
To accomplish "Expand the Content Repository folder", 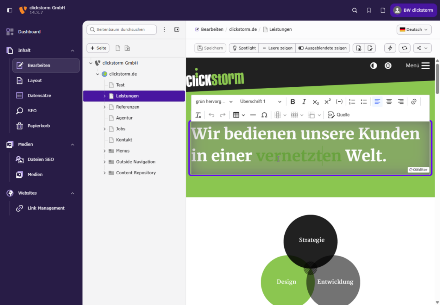I will [105, 173].
